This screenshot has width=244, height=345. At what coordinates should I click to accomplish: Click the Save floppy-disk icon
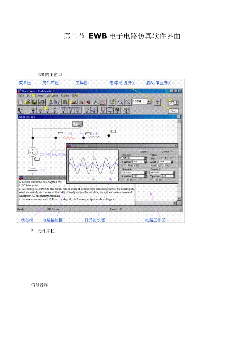(35, 102)
